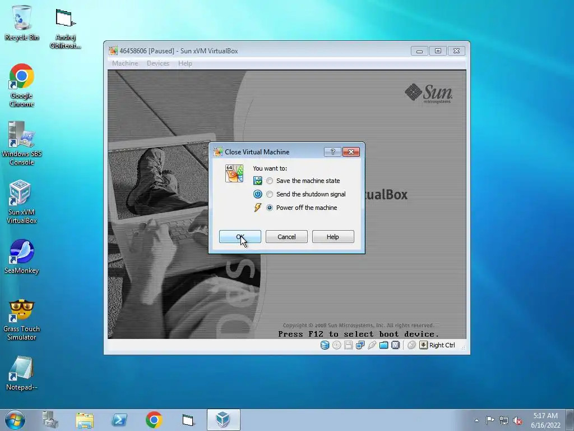574x431 pixels.
Task: Select the SeaMonkey desktop shortcut
Action: [22, 256]
